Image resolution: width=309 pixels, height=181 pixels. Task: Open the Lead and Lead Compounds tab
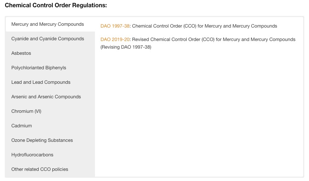[x=50, y=82]
